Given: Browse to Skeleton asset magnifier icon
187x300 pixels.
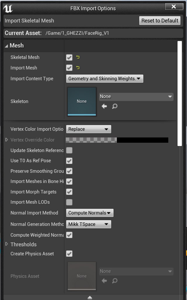Looking at the screenshot, I should pyautogui.click(x=115, y=106).
